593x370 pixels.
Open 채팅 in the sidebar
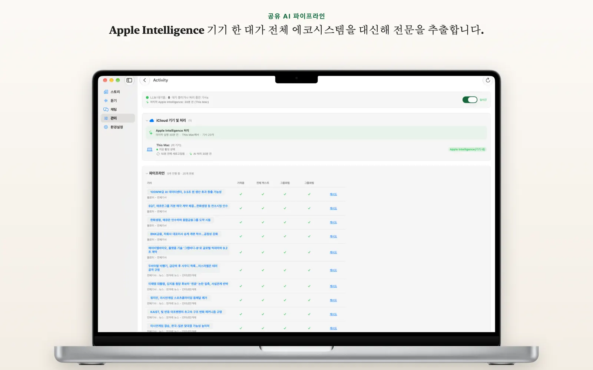coord(118,110)
